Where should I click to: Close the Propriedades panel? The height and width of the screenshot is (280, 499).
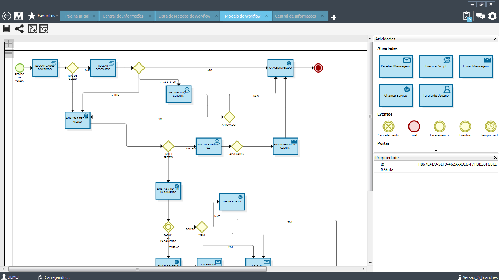[495, 157]
